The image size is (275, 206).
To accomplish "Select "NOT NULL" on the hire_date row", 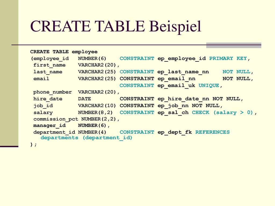I will [x=226, y=99].
